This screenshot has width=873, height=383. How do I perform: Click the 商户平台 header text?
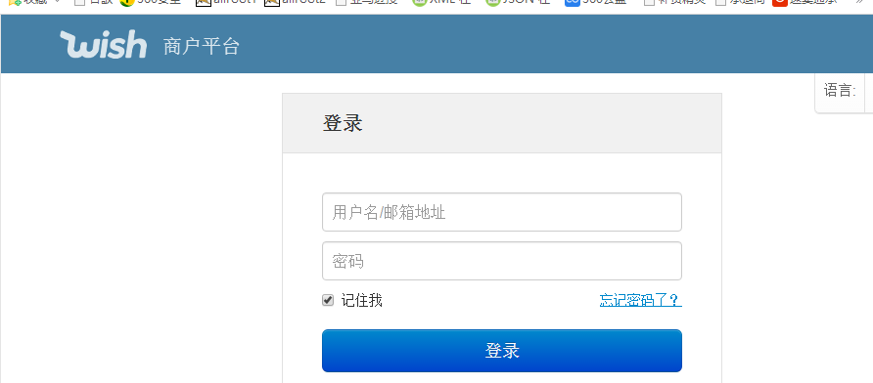(201, 47)
